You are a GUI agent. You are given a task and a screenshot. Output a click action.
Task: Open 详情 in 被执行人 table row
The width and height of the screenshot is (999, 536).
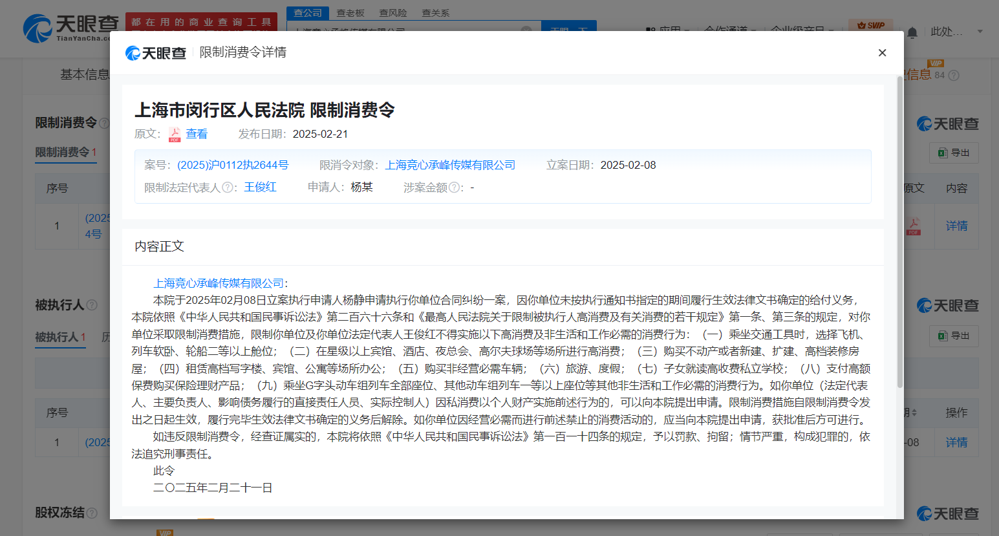(957, 442)
